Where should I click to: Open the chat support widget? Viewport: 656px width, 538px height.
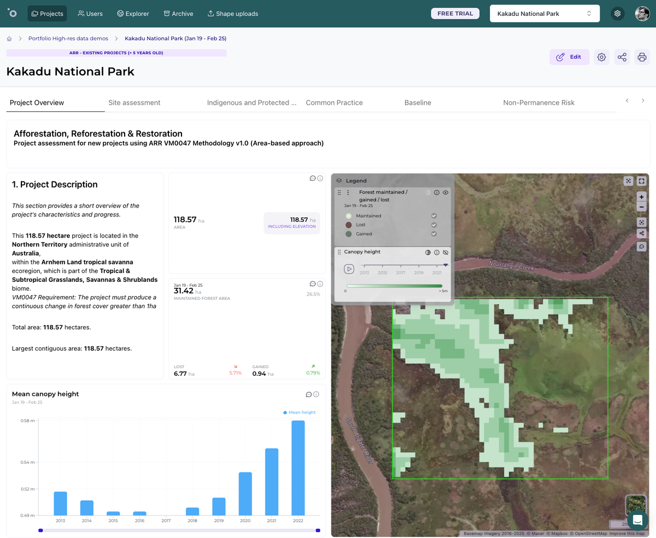click(637, 519)
